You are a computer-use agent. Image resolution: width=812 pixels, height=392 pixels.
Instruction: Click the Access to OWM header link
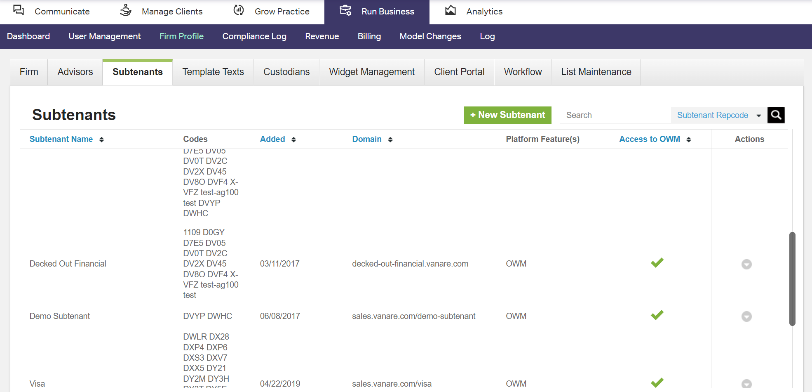(x=650, y=139)
